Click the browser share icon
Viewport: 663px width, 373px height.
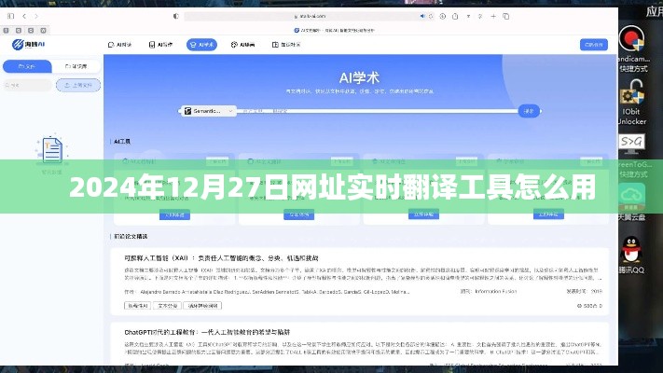(x=455, y=16)
